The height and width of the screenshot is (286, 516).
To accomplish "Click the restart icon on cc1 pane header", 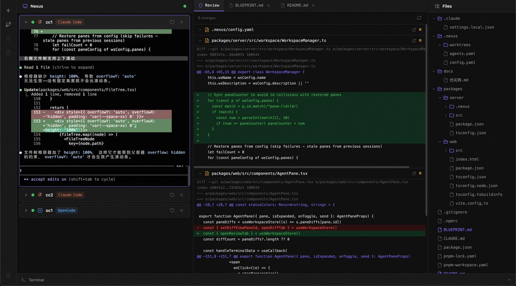I will pos(172,22).
